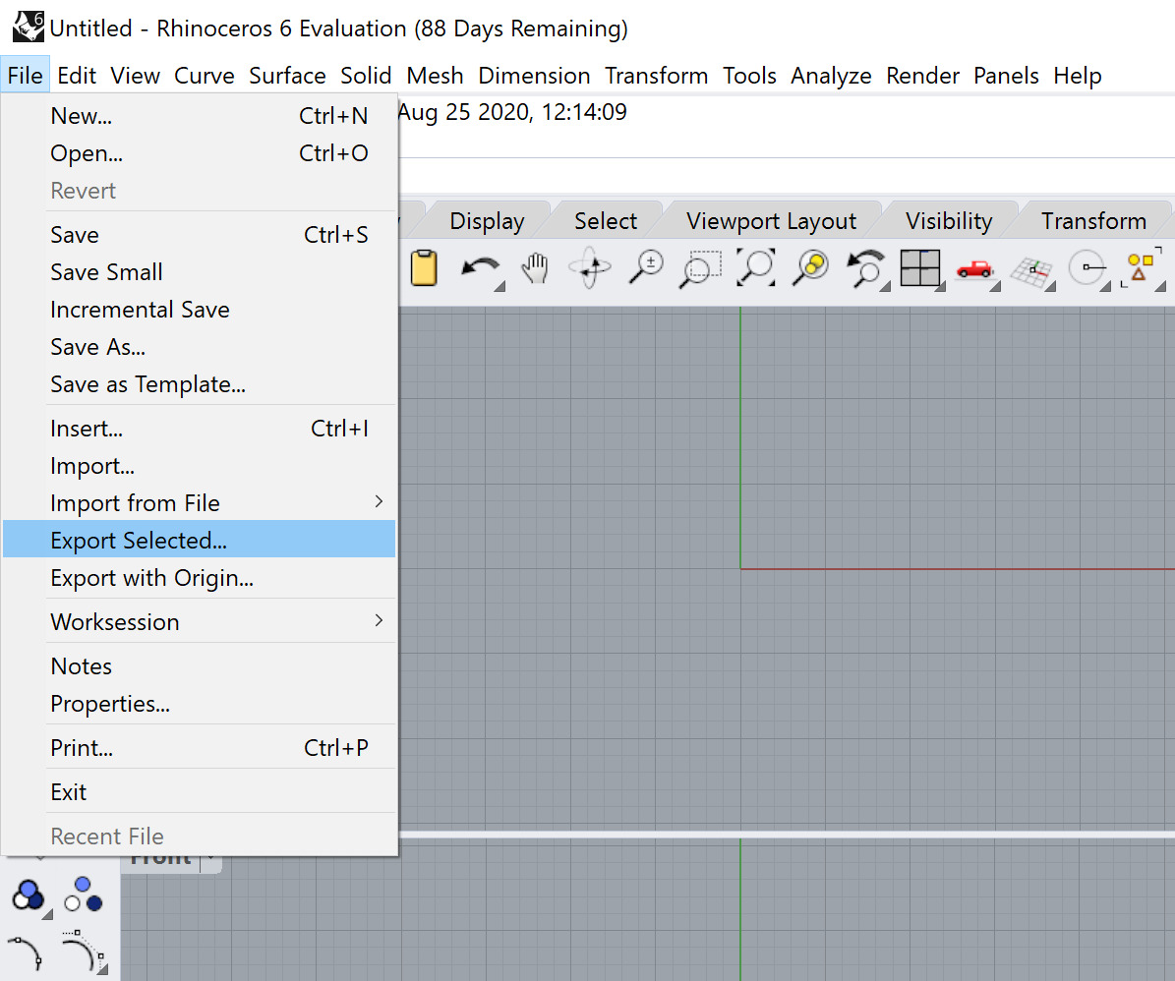The image size is (1175, 981).
Task: Click the Zoom Extents icon
Action: (x=756, y=267)
